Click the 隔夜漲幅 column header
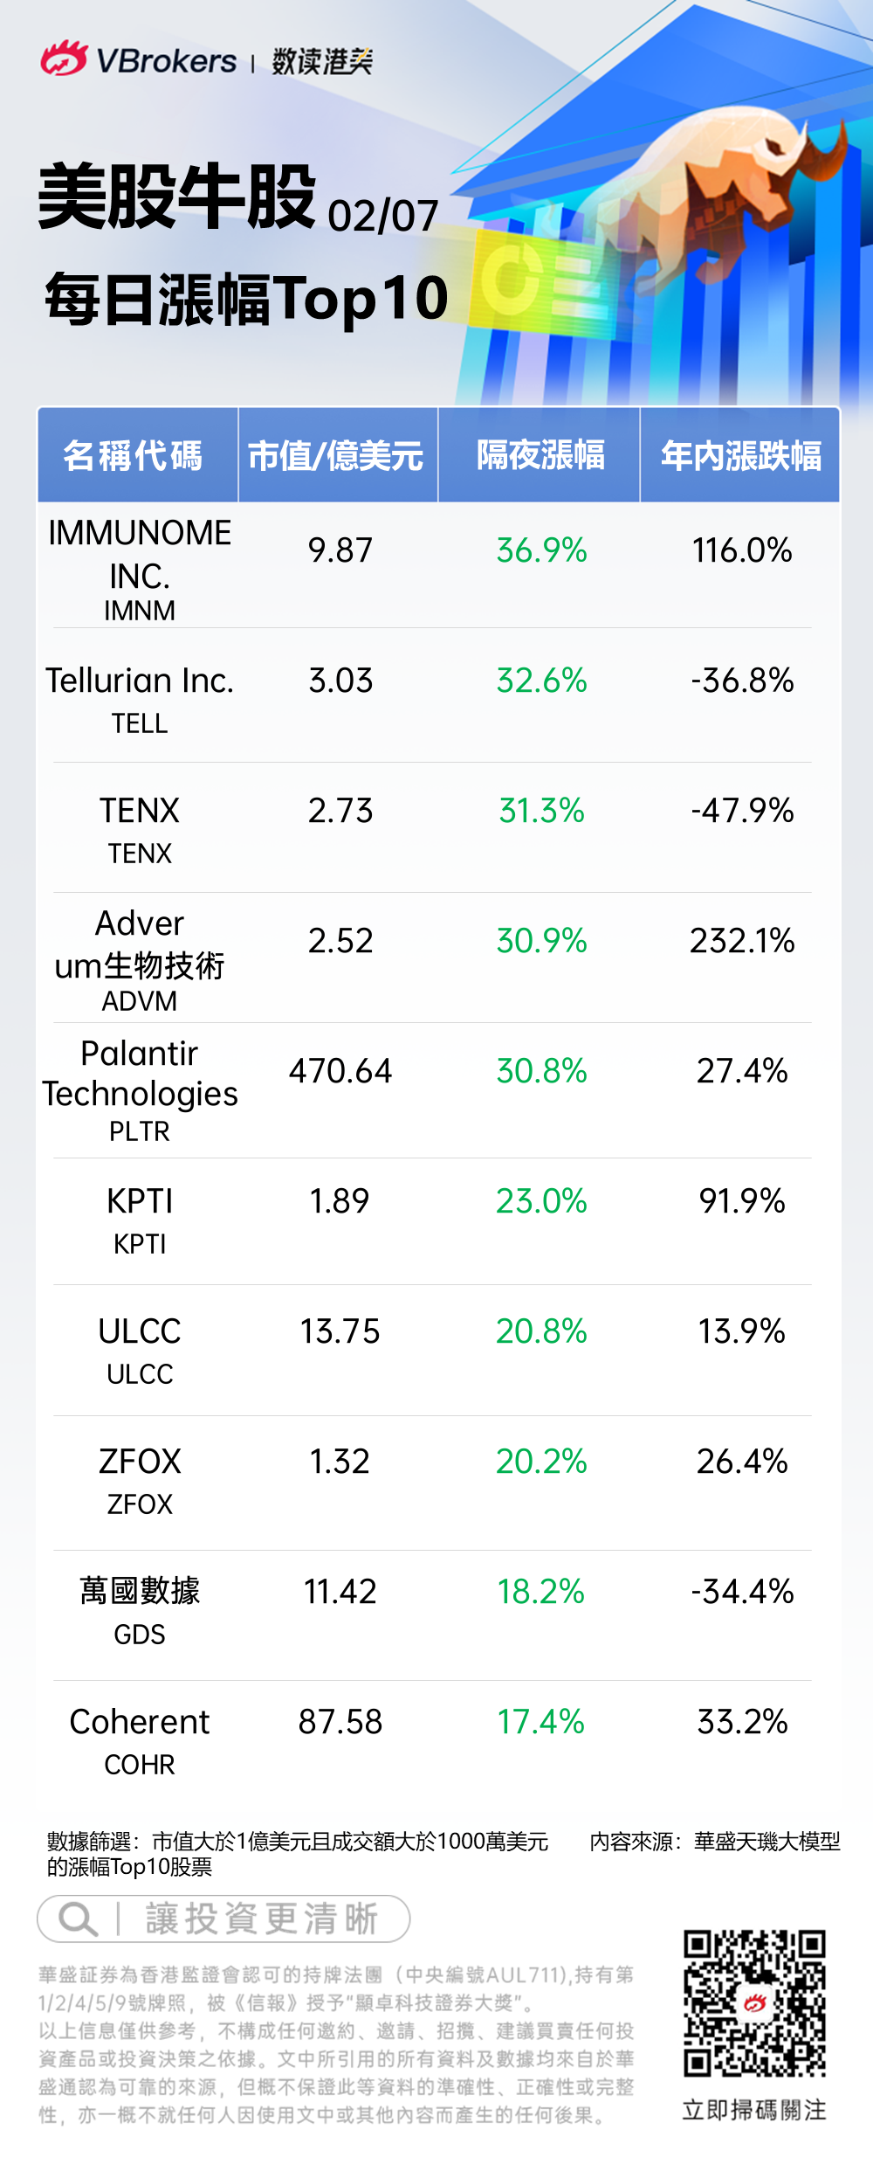This screenshot has width=873, height=2157. click(540, 456)
